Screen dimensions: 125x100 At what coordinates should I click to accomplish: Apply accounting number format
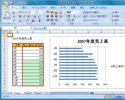[x=68, y=16]
